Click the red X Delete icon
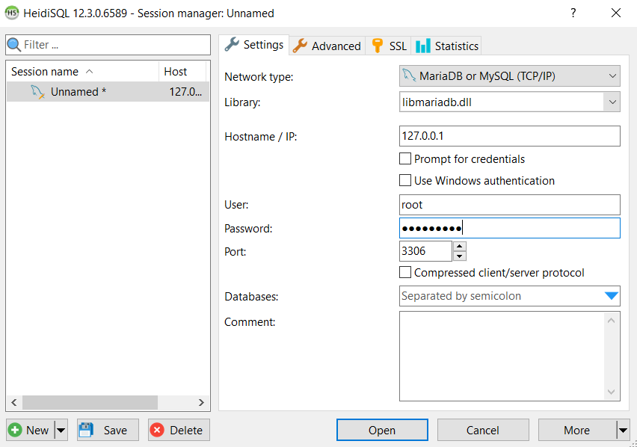The width and height of the screenshot is (637, 447). click(x=157, y=430)
